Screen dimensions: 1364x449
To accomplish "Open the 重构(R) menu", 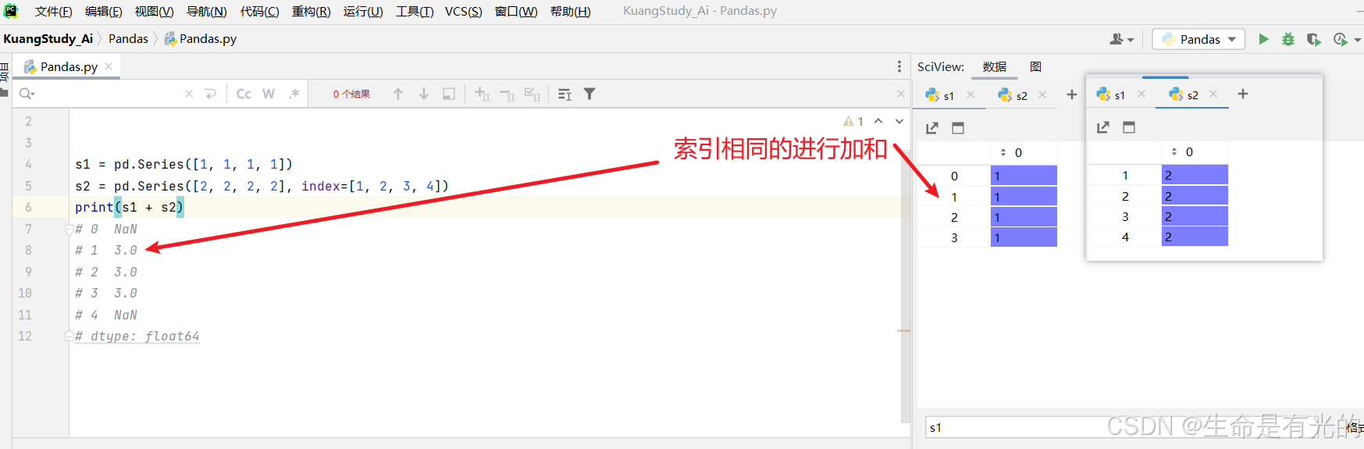I will pos(311,11).
